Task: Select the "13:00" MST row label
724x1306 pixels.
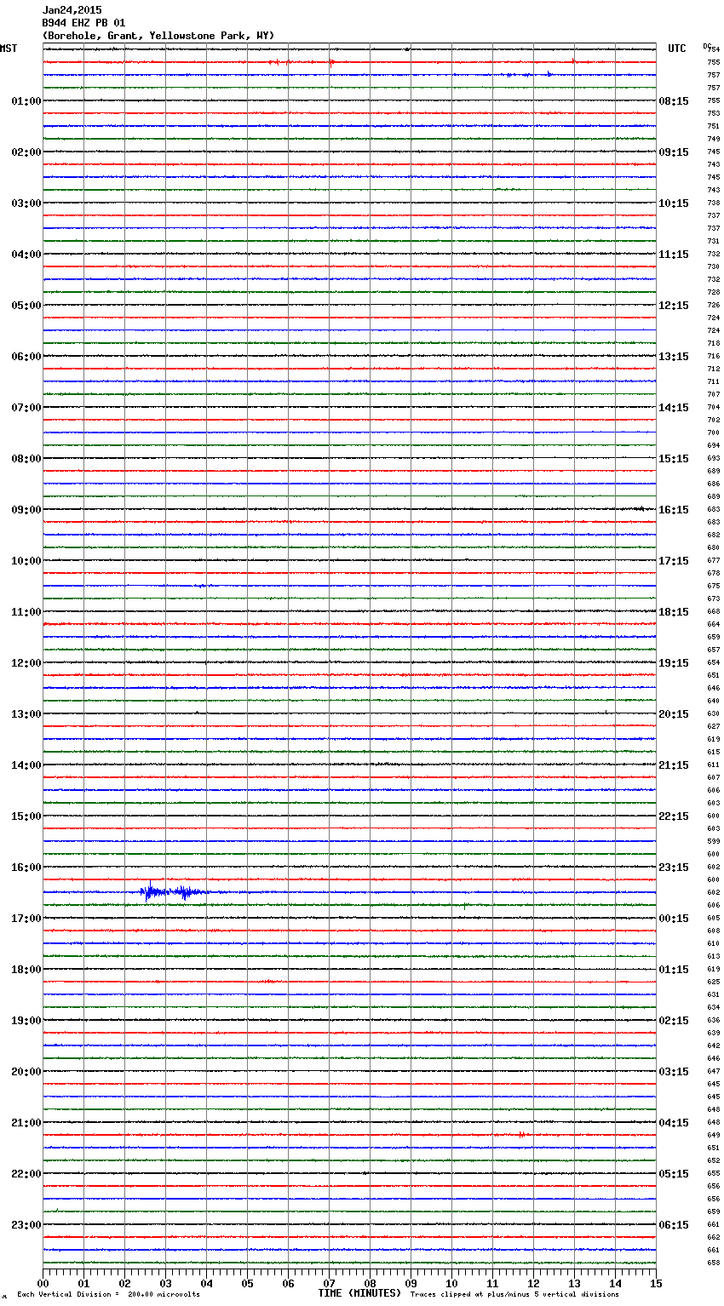Action: pos(26,714)
